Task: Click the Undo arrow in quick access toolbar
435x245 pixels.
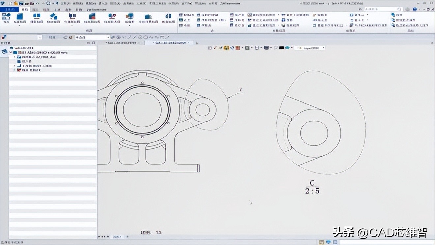Action: (37, 3)
